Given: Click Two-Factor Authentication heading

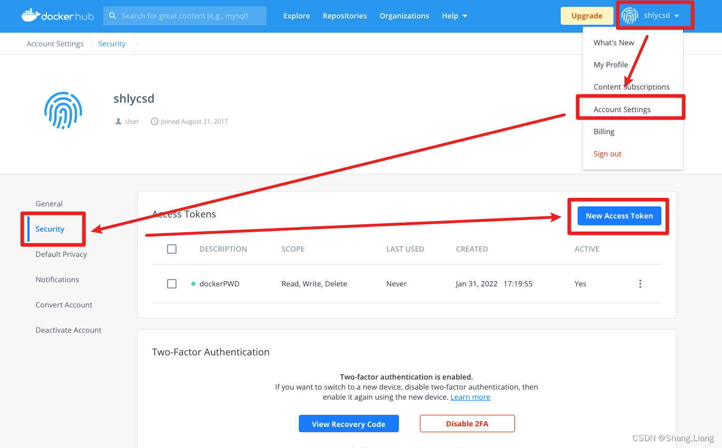Looking at the screenshot, I should (211, 352).
